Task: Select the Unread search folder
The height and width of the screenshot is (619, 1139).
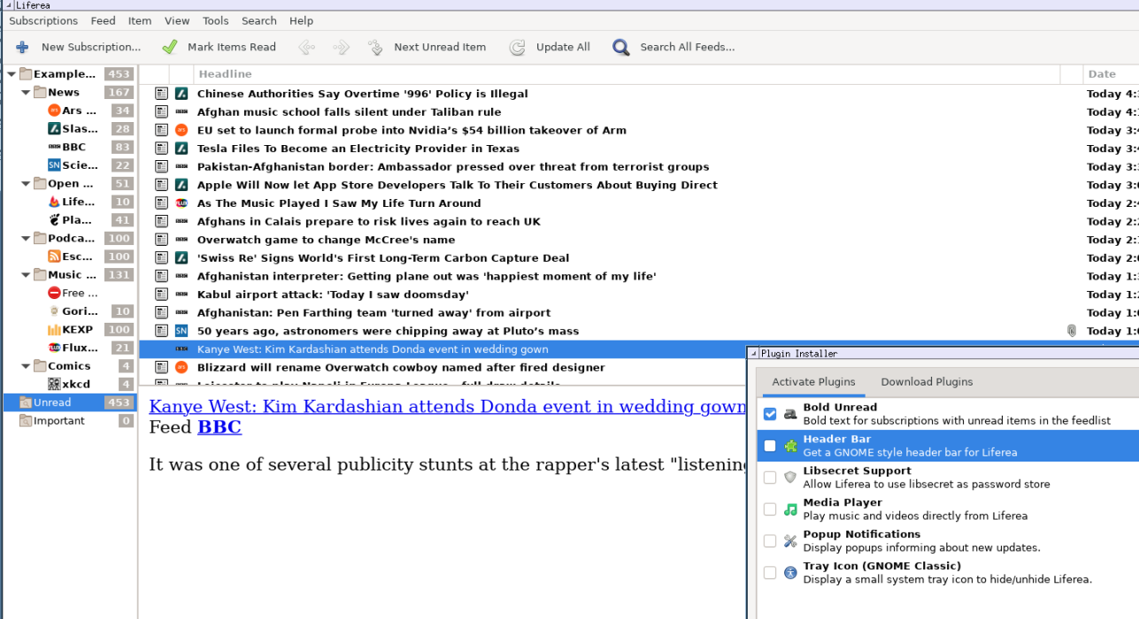Action: [x=52, y=403]
